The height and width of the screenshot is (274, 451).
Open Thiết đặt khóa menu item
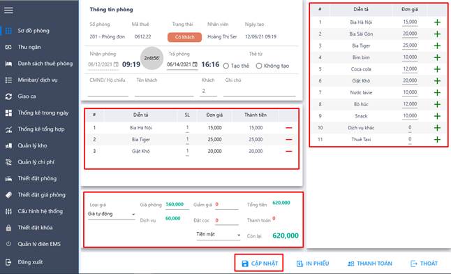click(x=35, y=228)
